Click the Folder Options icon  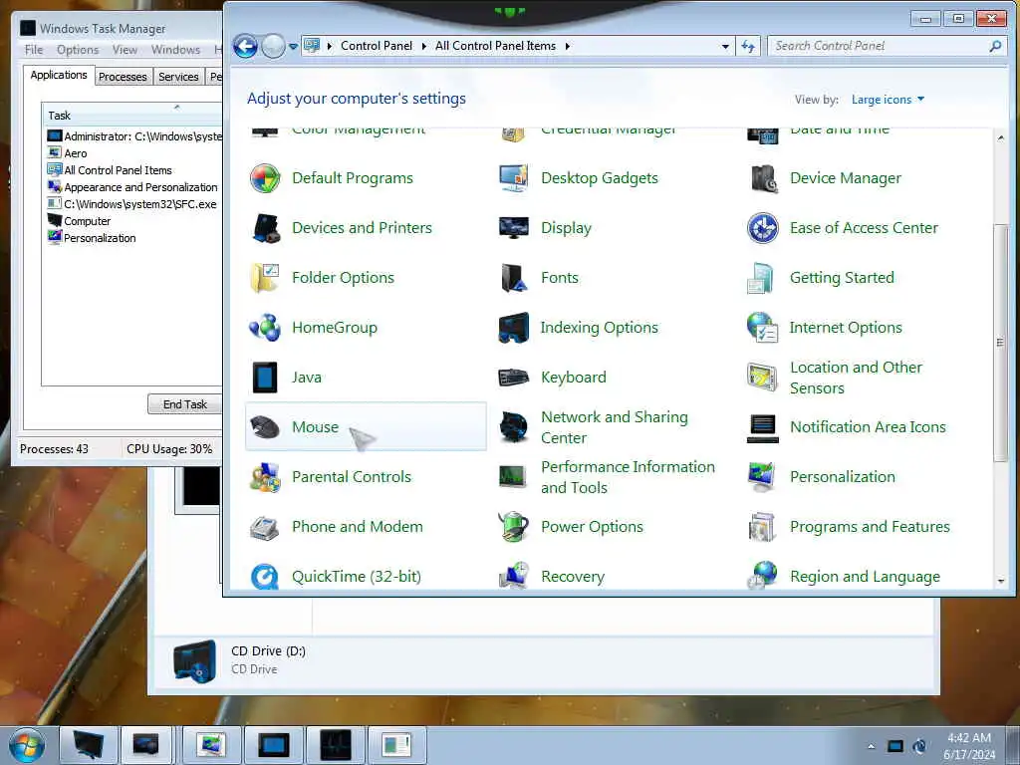pyautogui.click(x=265, y=278)
